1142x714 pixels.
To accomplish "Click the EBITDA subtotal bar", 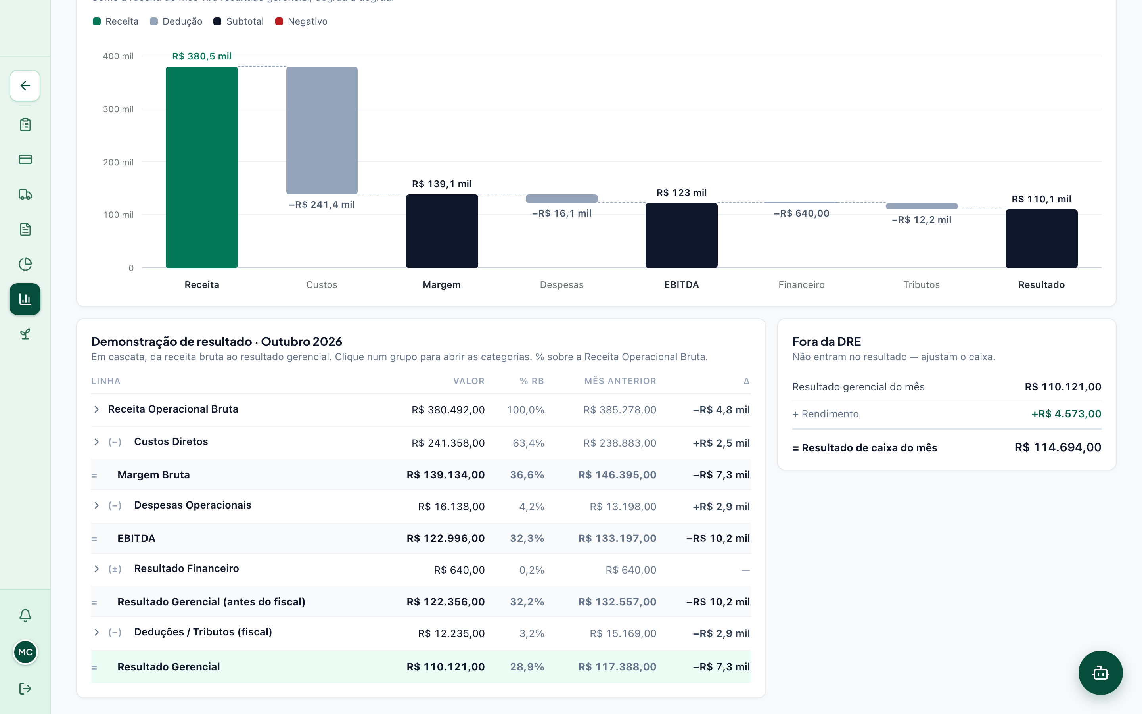I will [681, 235].
